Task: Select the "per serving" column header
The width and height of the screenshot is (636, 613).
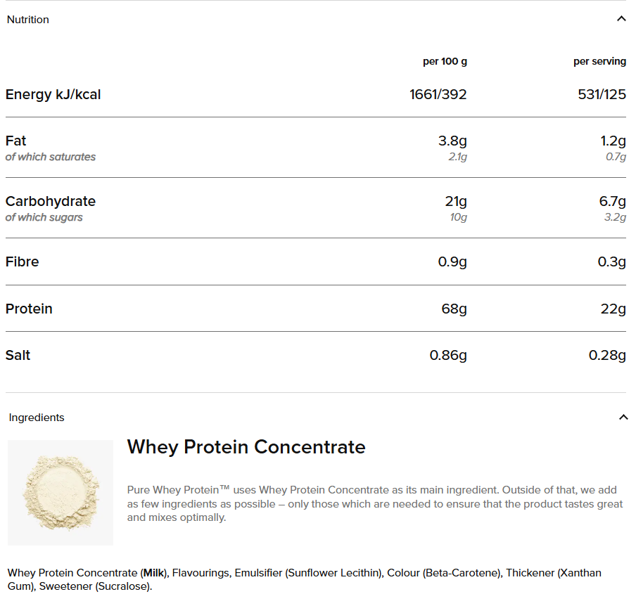Action: (x=599, y=62)
